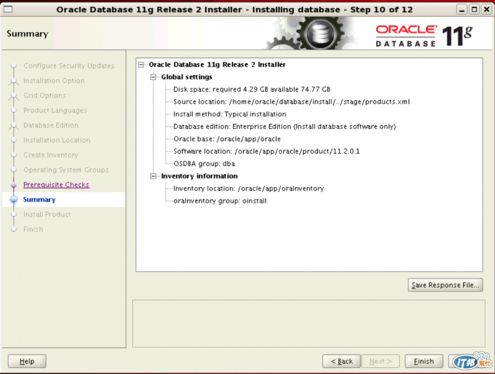This screenshot has width=495, height=374.
Task: Select the Installation Option step
Action: [54, 80]
